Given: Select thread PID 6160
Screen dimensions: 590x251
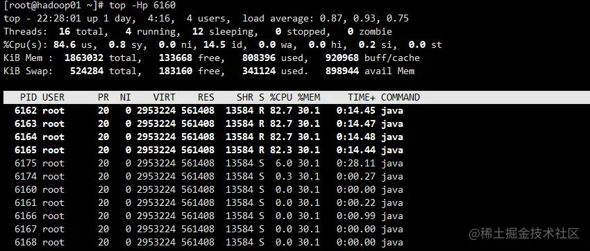Looking at the screenshot, I should pyautogui.click(x=26, y=189).
